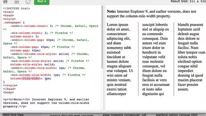Click the 'column-count: 3;' line
206x116 pixels.
click(24, 36)
